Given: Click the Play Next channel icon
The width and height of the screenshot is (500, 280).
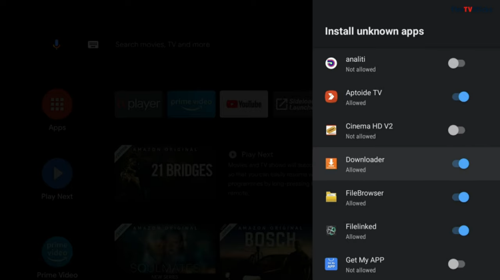Looking at the screenshot, I should 57,173.
